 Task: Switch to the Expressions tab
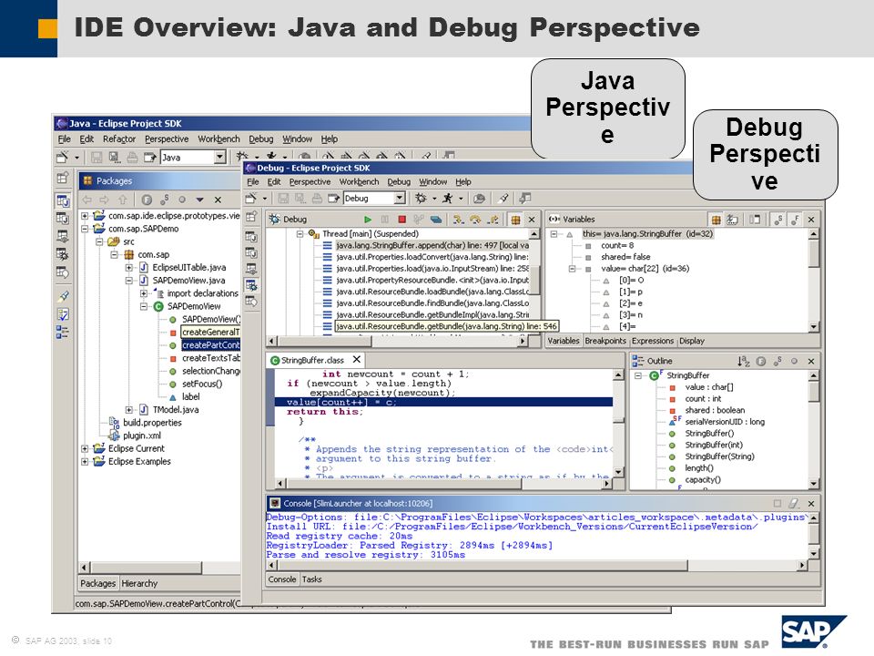click(x=652, y=341)
